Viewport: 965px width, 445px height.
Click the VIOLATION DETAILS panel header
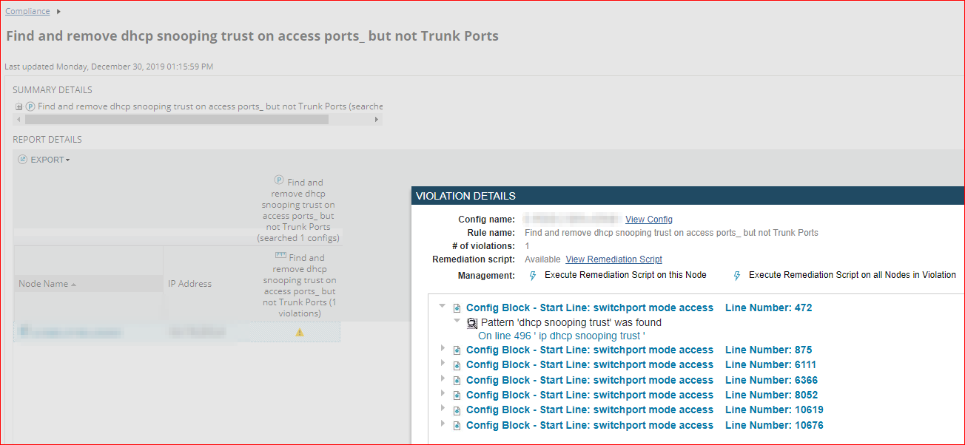pos(687,196)
